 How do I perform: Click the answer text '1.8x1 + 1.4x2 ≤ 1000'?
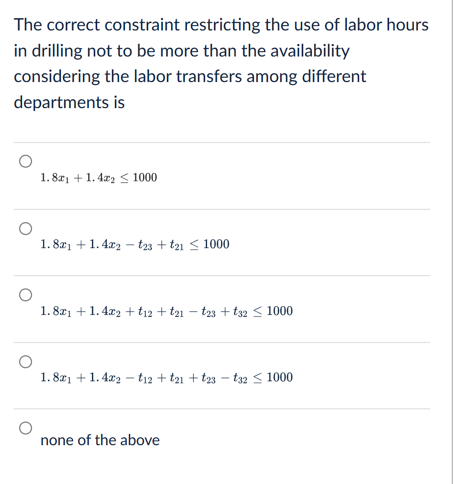[98, 177]
